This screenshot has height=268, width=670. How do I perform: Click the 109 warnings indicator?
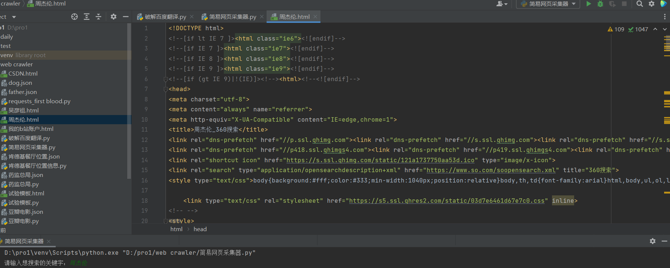click(616, 29)
